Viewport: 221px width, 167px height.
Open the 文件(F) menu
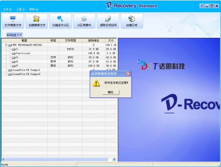point(8,9)
